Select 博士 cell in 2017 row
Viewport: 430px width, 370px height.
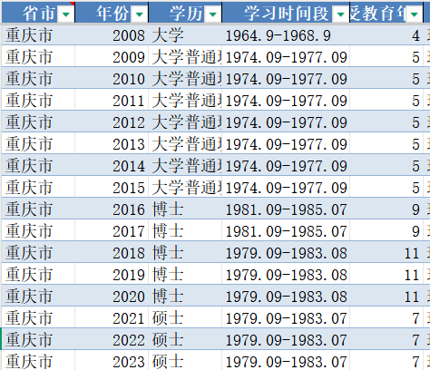(185, 230)
